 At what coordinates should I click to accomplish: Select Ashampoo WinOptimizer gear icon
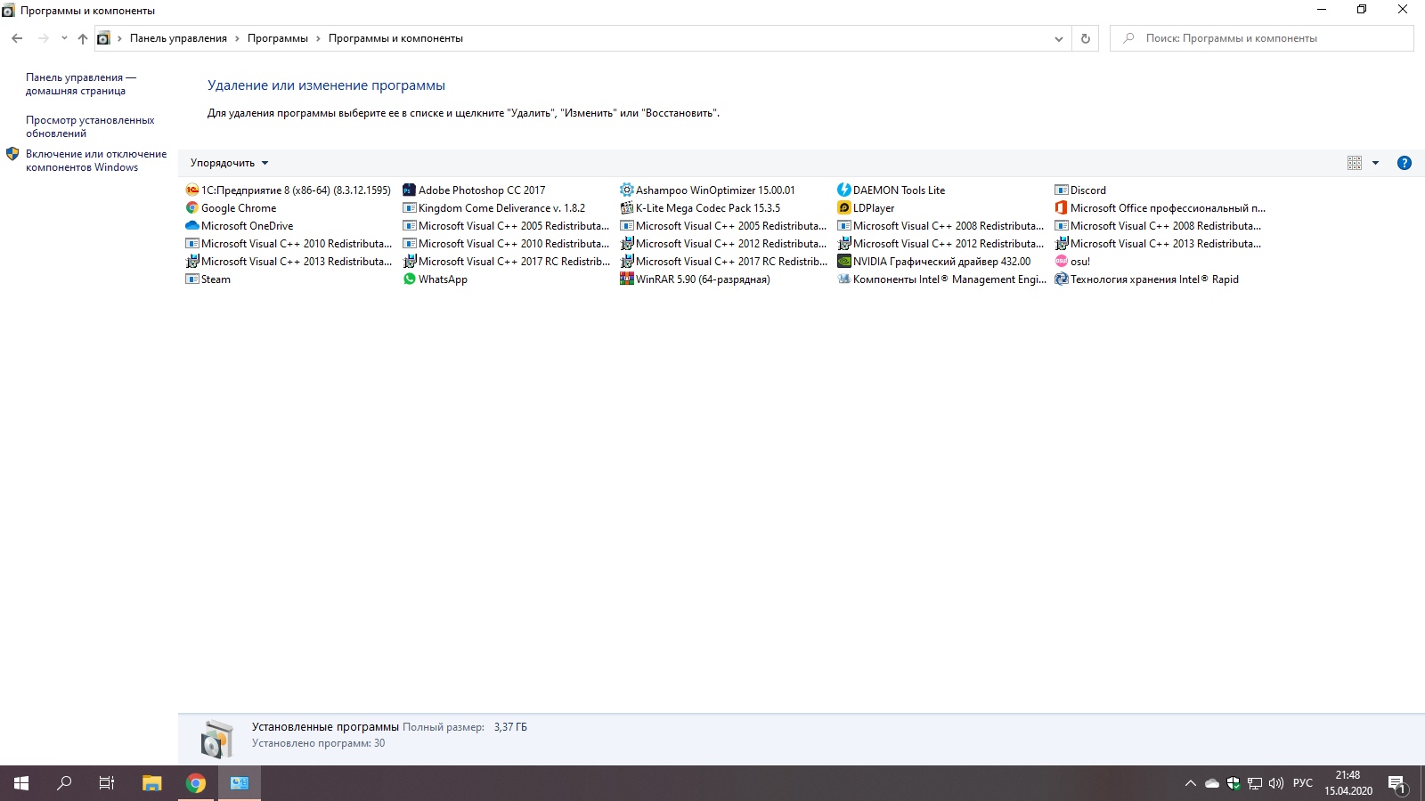pyautogui.click(x=626, y=190)
